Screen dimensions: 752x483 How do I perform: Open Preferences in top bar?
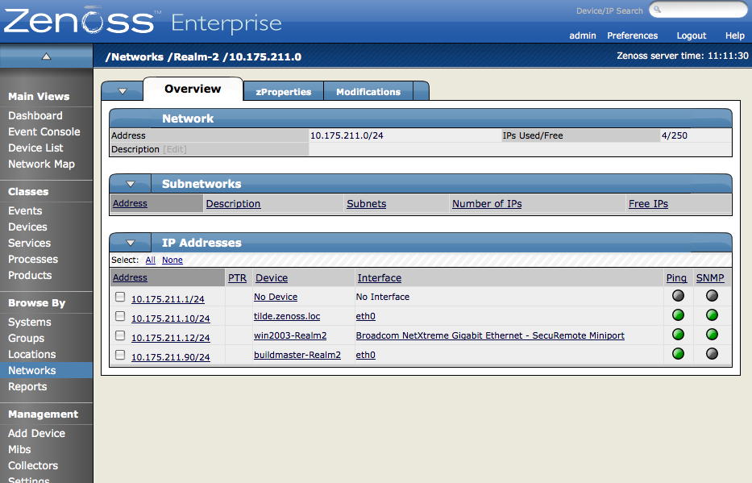point(632,35)
